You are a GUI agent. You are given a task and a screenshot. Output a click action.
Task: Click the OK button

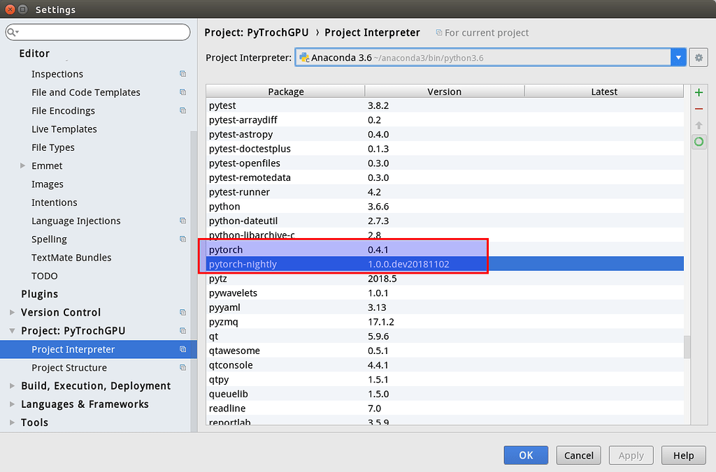click(x=526, y=455)
